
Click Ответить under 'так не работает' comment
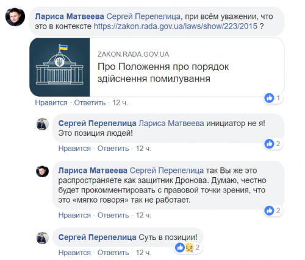(113, 215)
